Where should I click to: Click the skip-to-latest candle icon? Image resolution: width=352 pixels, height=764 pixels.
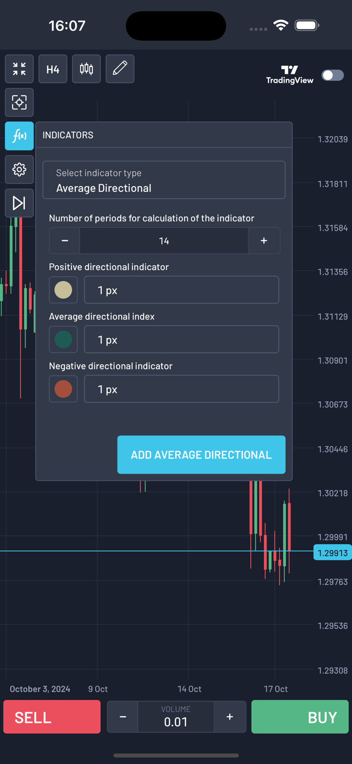pyautogui.click(x=19, y=203)
